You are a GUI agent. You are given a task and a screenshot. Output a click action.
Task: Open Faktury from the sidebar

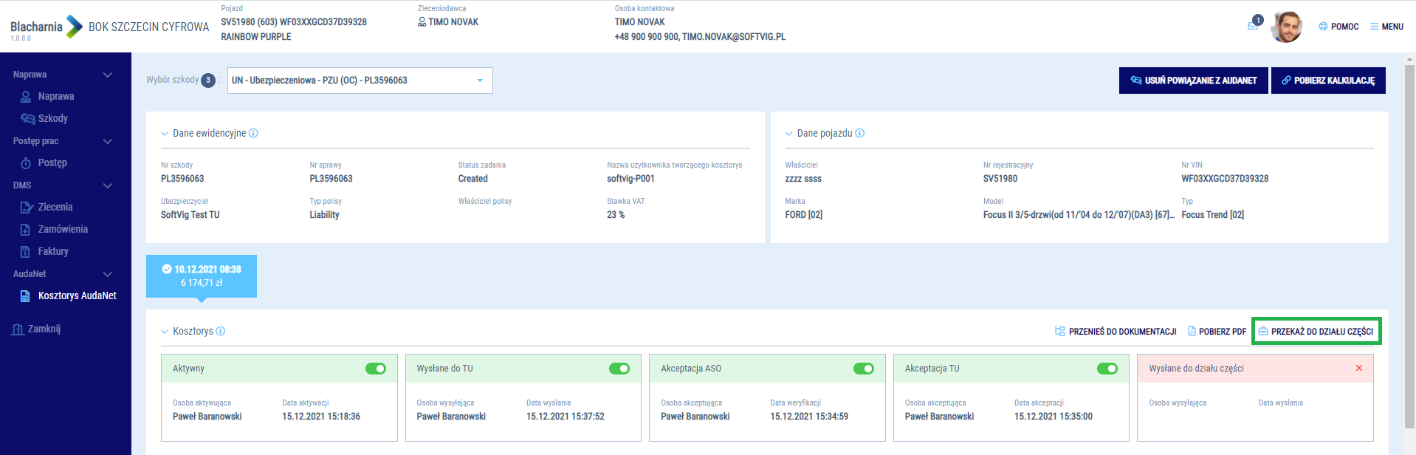pos(52,252)
